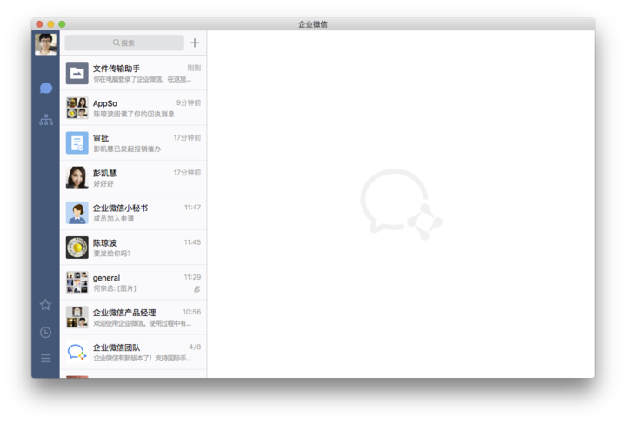
Task: Click the 文件传输助手 folder icon
Action: coord(77,73)
